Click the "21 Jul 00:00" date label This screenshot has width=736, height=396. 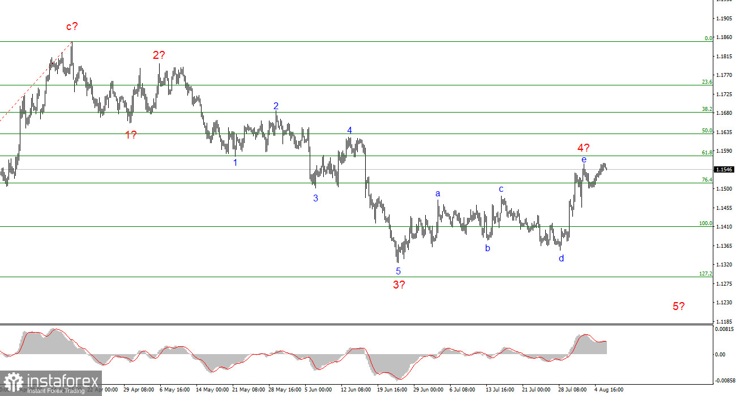tap(536, 389)
